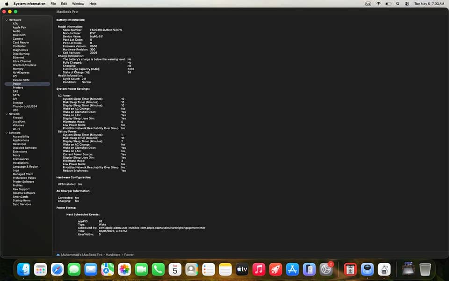The width and height of the screenshot is (449, 281).
Task: Launch FaceTime from the Dock
Action: tap(141, 270)
